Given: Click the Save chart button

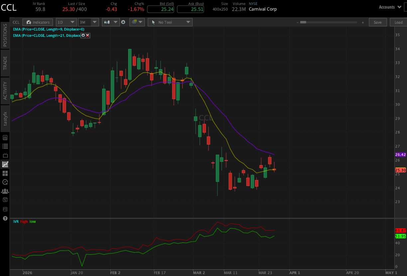Looking at the screenshot, I should 378,22.
